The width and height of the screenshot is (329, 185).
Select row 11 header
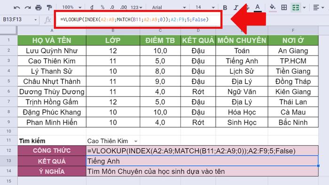8,140
